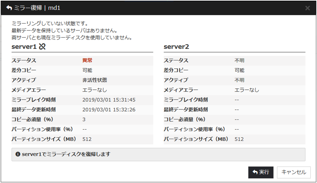The image size is (317, 183).
Task: Select the server2 heading
Action: [x=177, y=46]
